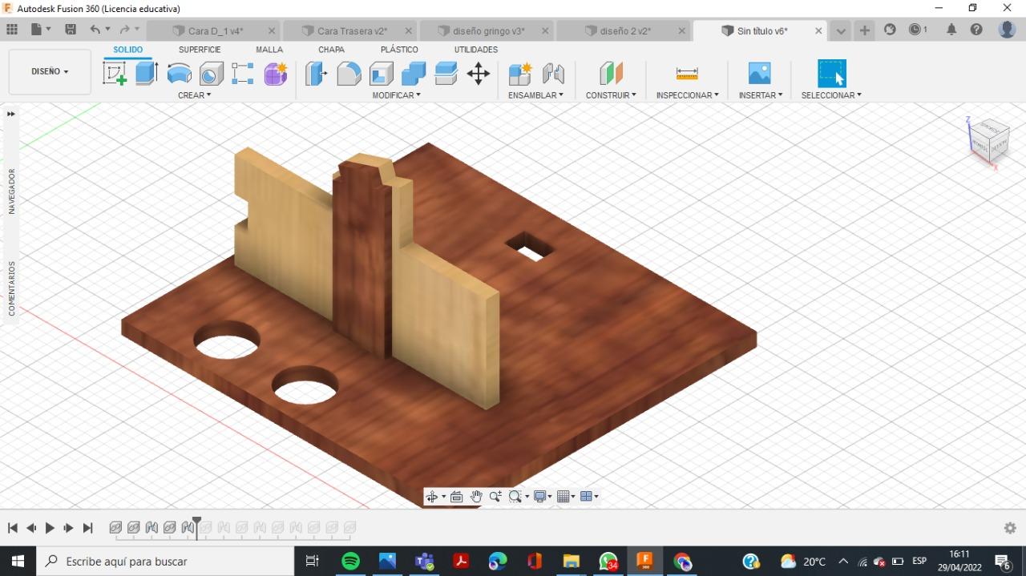Screen dimensions: 1026x576
Task: Select the Rectangular Pattern tool
Action: (x=243, y=74)
